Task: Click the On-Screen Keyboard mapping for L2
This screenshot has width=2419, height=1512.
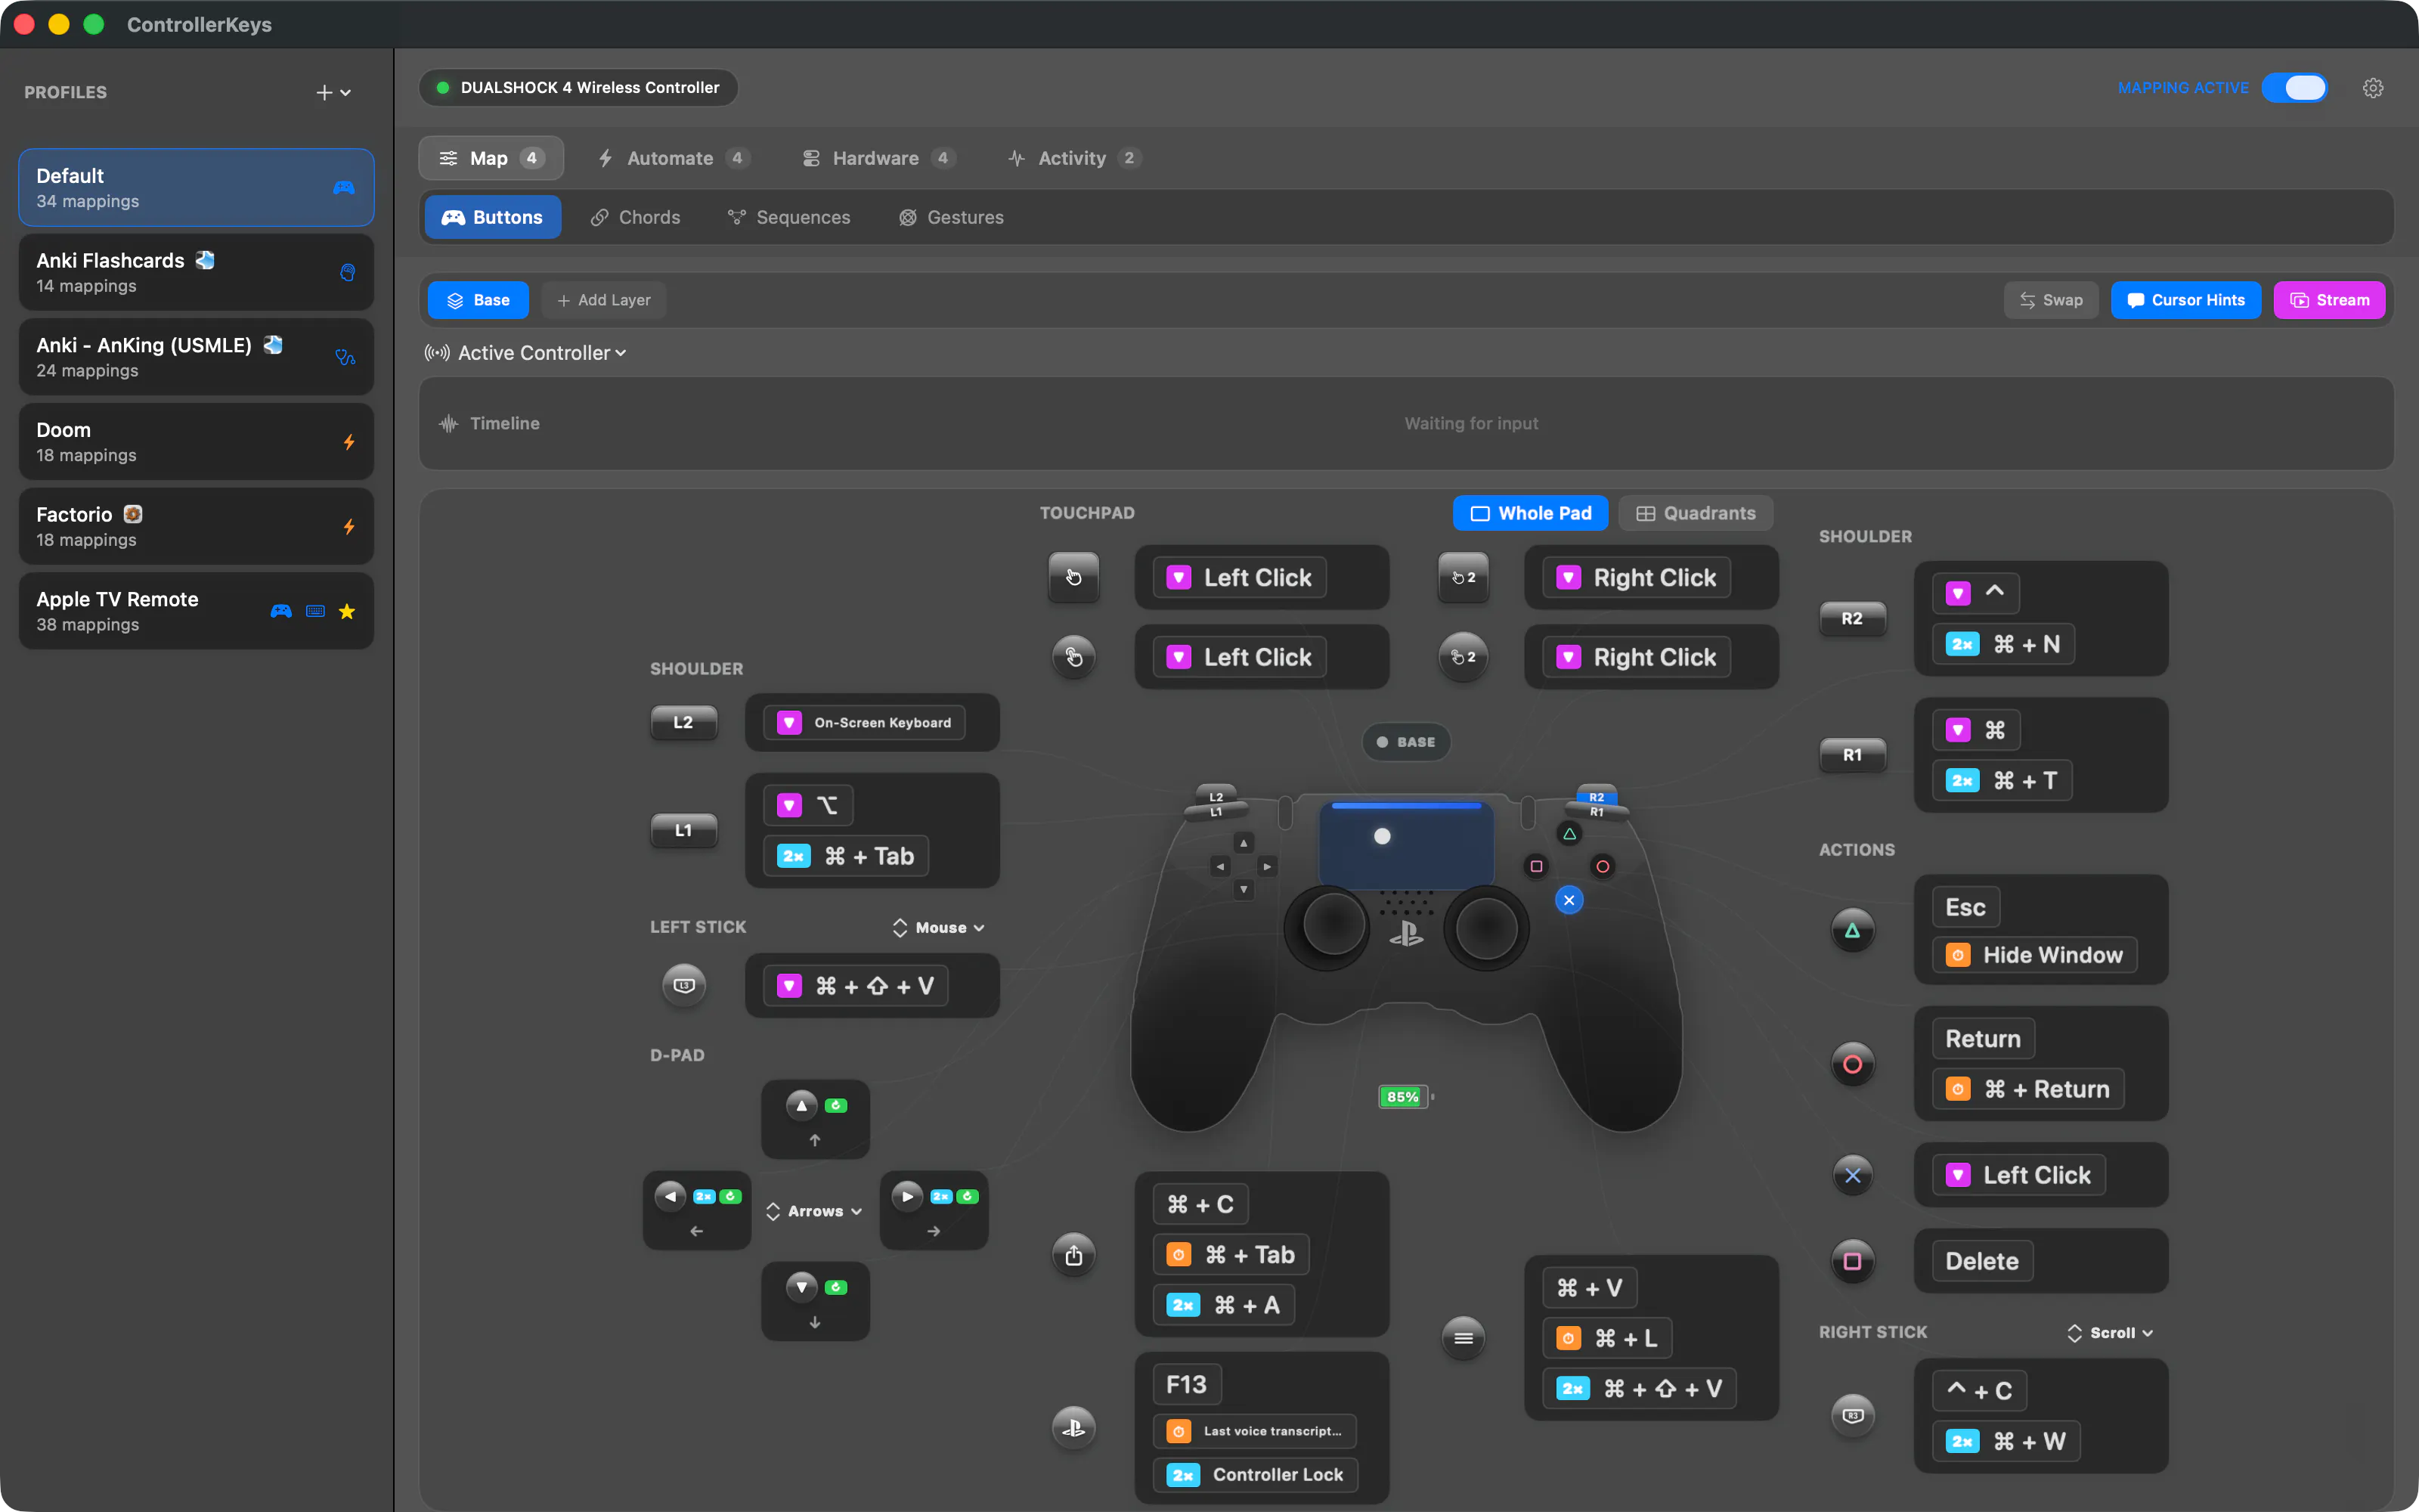Action: click(x=865, y=722)
